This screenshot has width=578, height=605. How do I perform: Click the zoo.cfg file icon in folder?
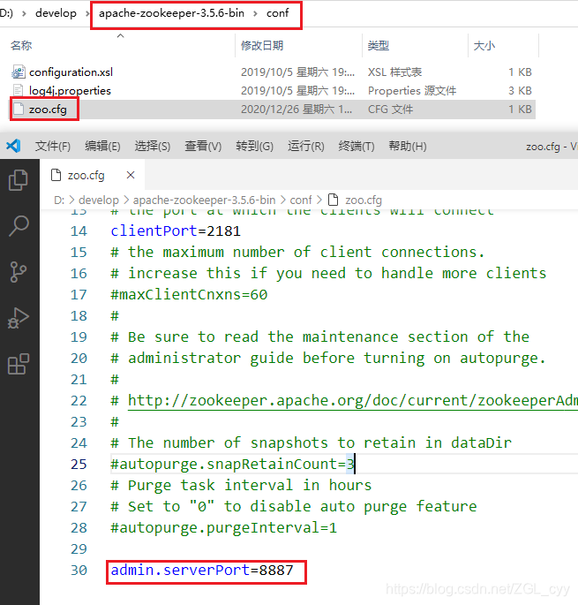click(19, 109)
